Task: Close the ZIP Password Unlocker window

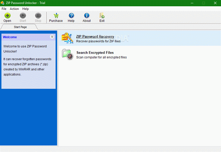Action: pyautogui.click(x=215, y=3)
